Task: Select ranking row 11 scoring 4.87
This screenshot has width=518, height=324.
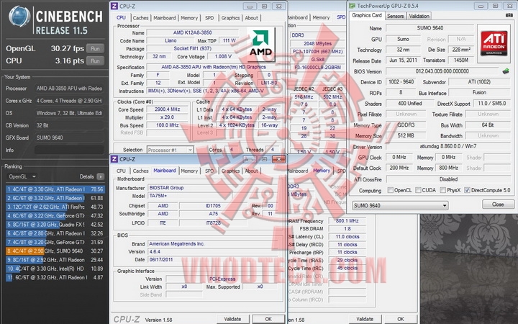Action: (x=55, y=277)
